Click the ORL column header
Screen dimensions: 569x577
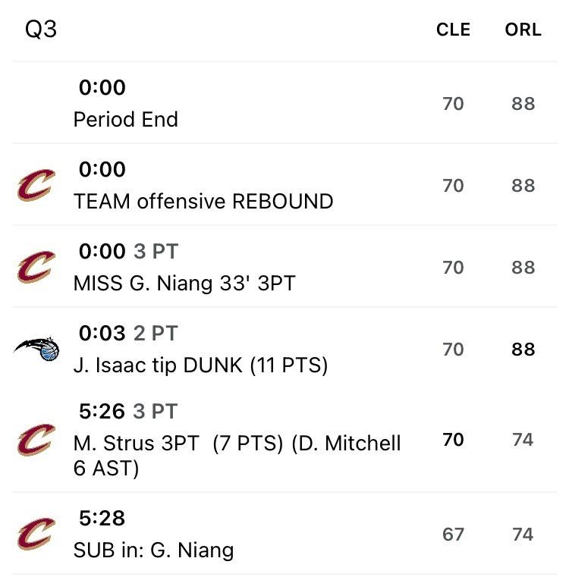(x=523, y=30)
